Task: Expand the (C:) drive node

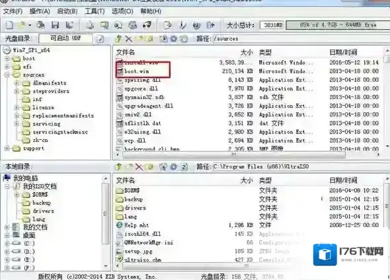Action: [7, 244]
